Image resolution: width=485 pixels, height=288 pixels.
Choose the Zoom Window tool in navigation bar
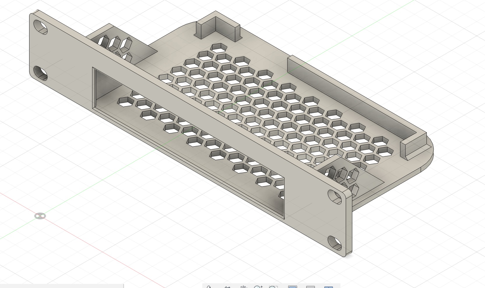coord(273,287)
